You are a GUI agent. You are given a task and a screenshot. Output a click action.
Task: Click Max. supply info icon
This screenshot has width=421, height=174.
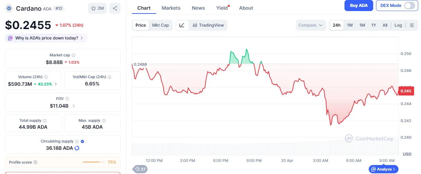[104, 121]
